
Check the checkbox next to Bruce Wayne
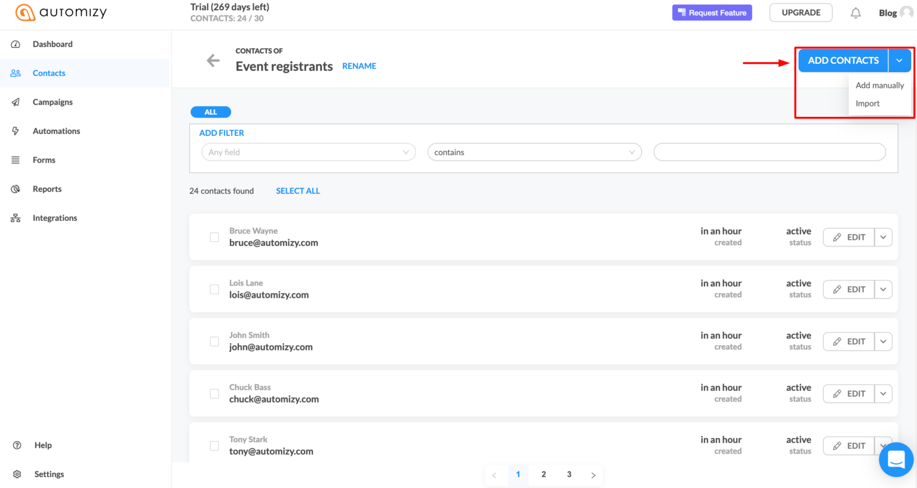pyautogui.click(x=214, y=237)
